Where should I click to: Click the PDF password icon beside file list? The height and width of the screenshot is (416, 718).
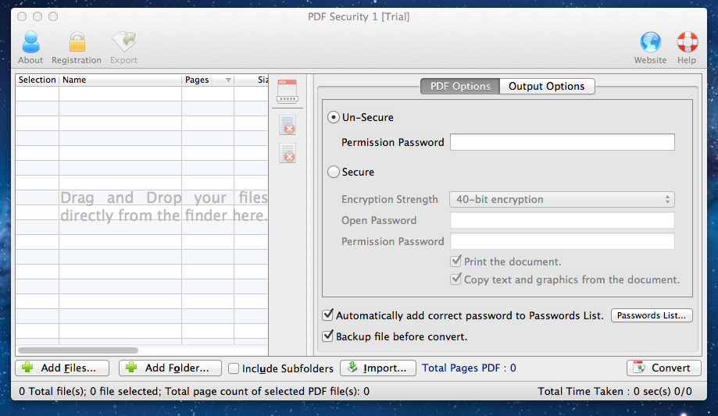288,91
